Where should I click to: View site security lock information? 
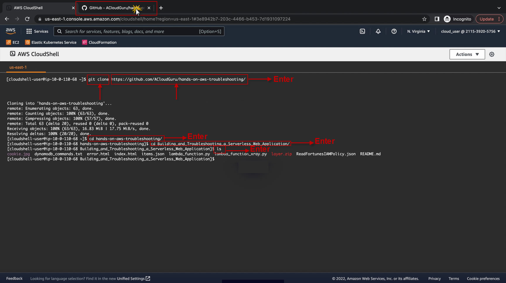pyautogui.click(x=40, y=19)
